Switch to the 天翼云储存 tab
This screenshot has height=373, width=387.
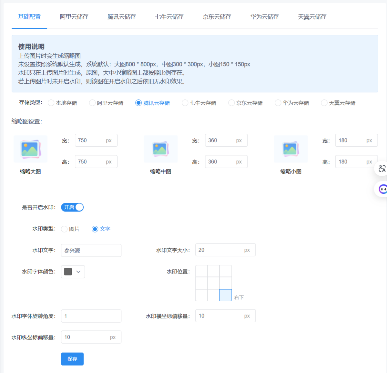click(312, 17)
